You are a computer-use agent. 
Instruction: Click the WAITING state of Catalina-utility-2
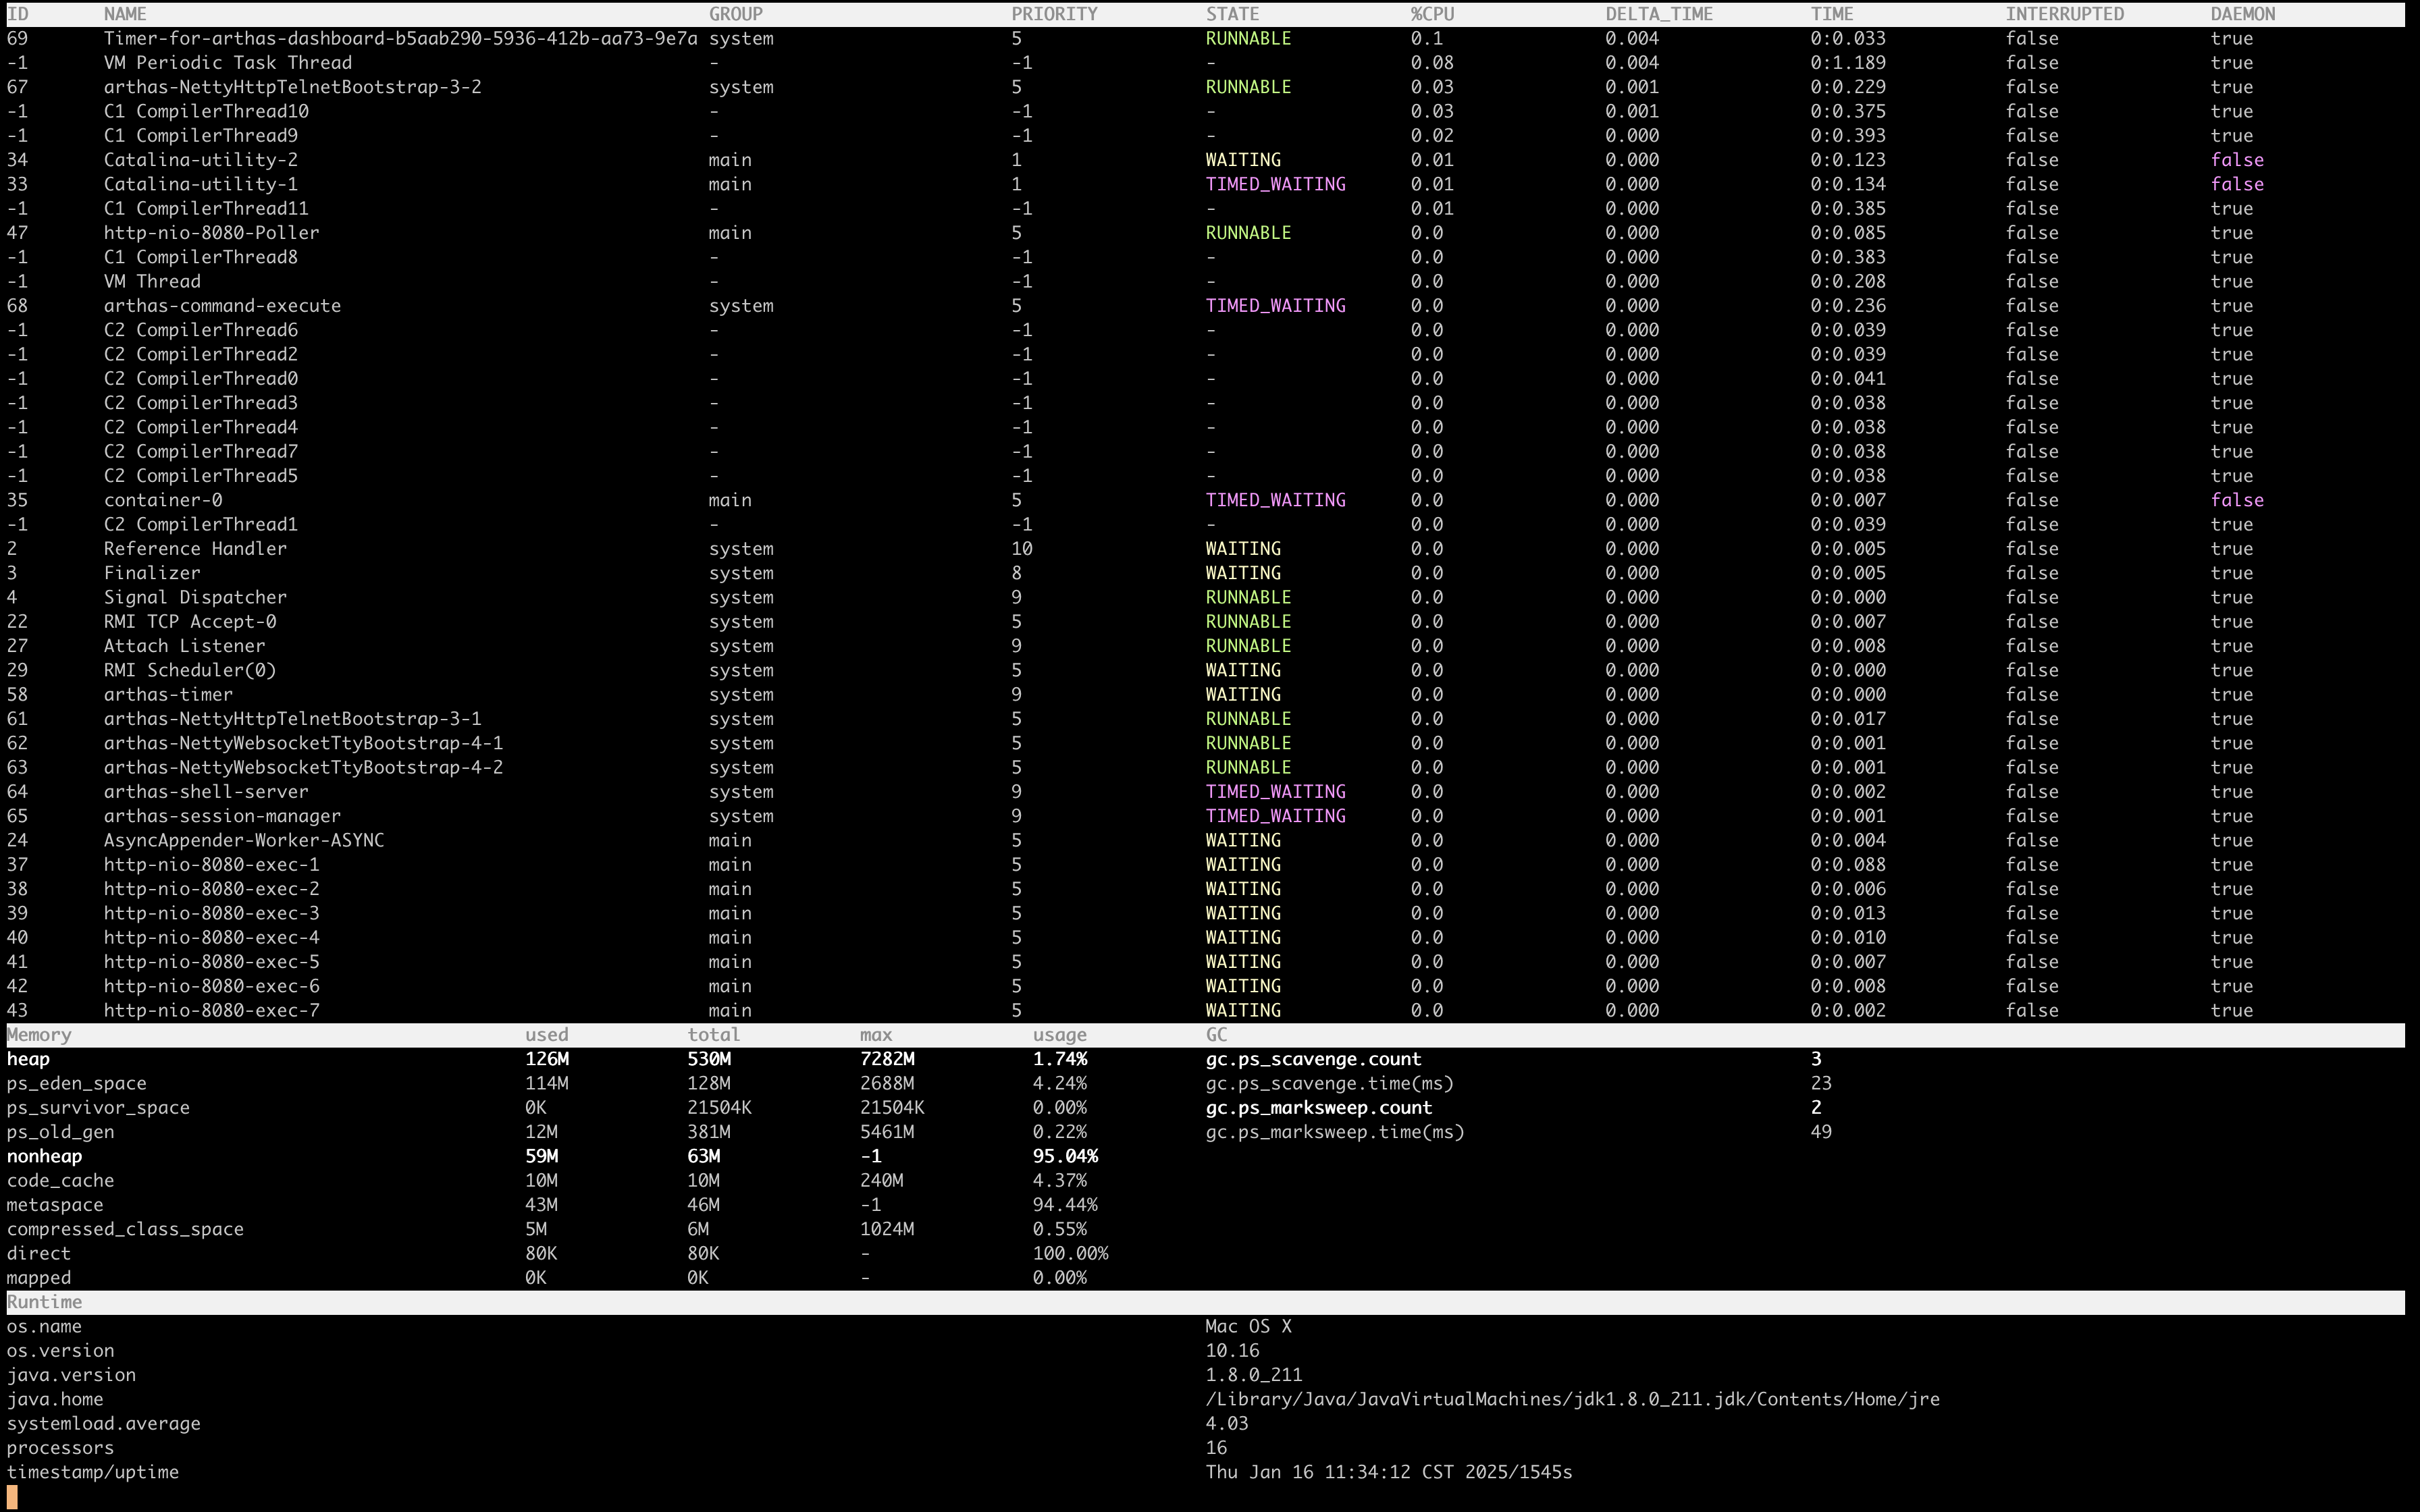(1243, 160)
